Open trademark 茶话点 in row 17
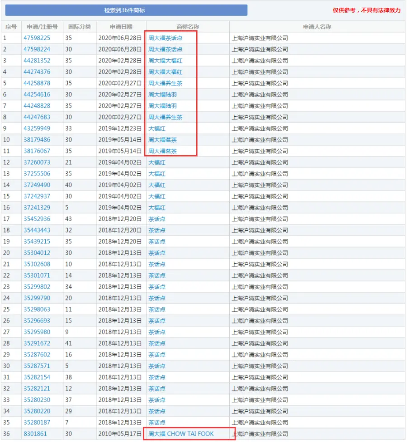Viewport: 407px width, 442px height. tap(157, 219)
